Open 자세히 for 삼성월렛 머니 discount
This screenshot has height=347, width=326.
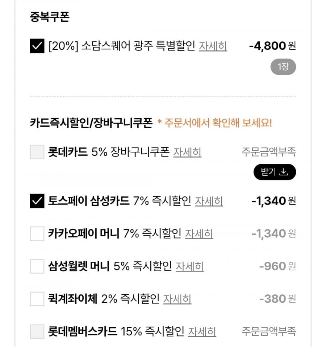(190, 266)
